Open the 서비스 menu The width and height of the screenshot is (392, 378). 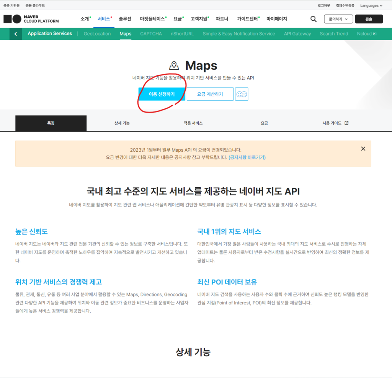coord(104,19)
